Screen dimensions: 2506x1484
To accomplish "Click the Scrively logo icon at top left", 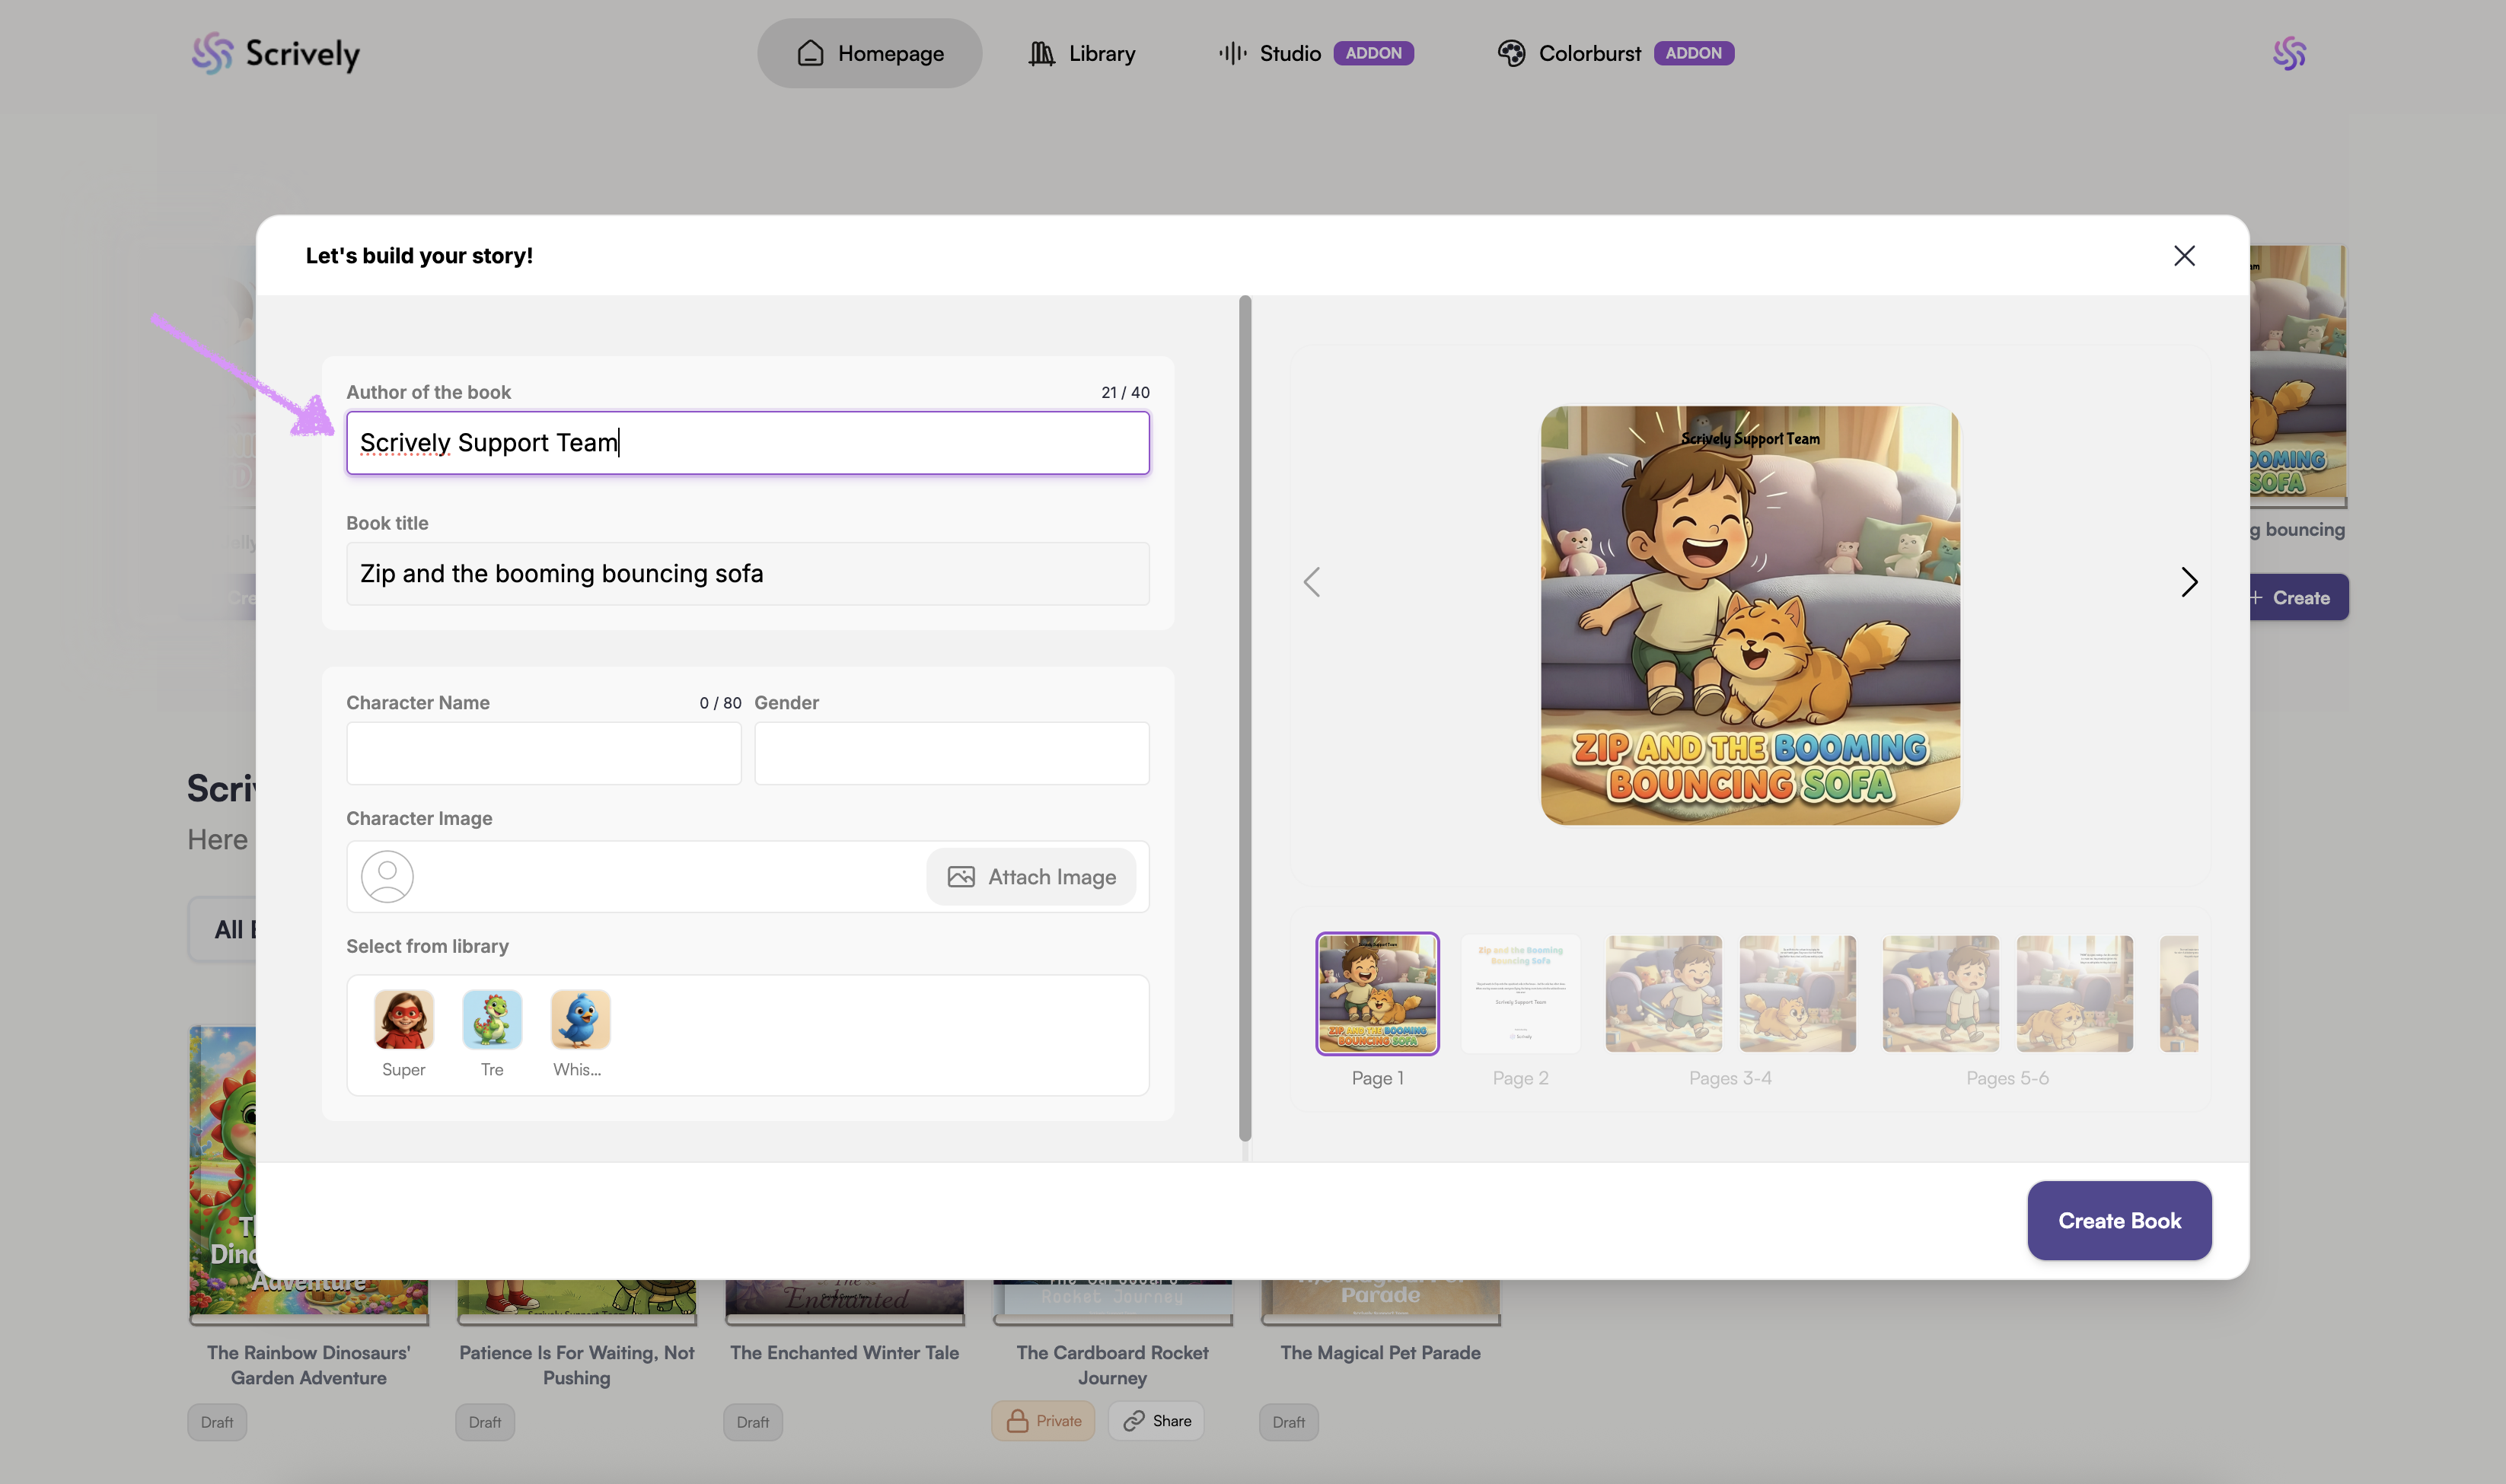I will (212, 53).
